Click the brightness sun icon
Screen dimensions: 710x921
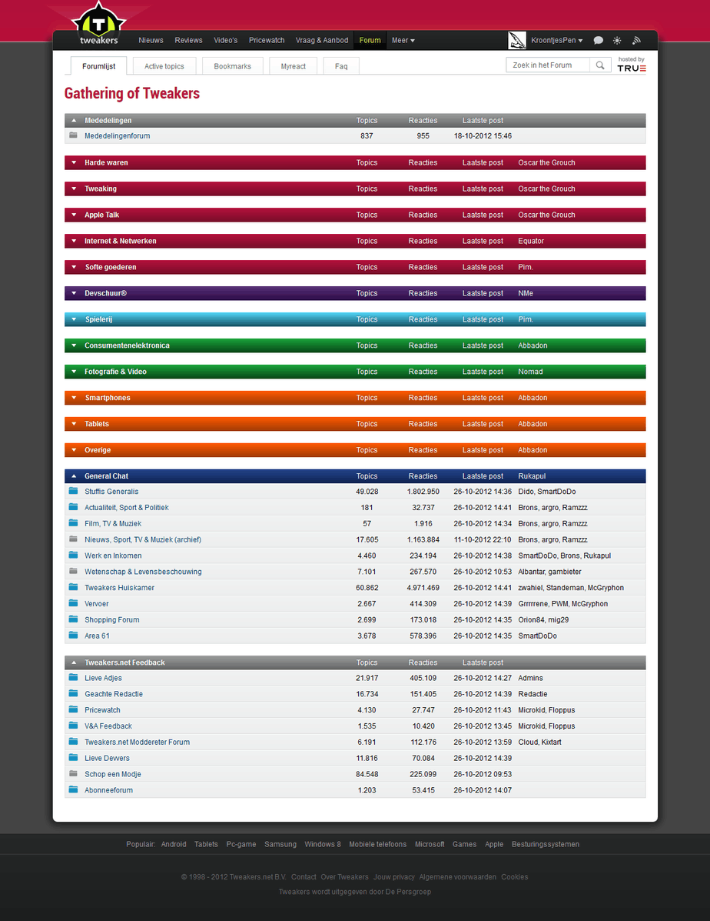[x=617, y=41]
